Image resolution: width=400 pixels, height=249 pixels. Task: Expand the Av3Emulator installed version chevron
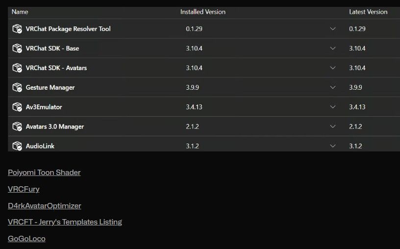point(333,107)
